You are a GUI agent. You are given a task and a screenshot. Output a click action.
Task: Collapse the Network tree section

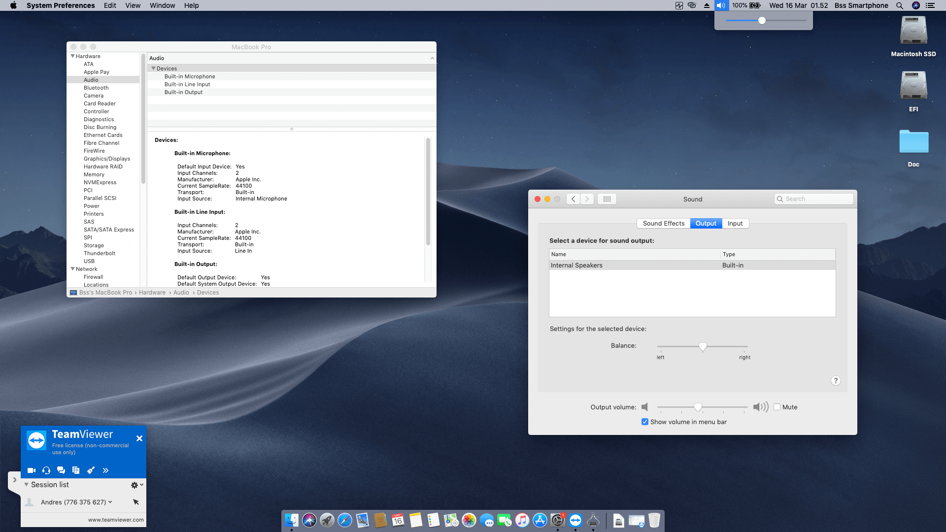72,269
